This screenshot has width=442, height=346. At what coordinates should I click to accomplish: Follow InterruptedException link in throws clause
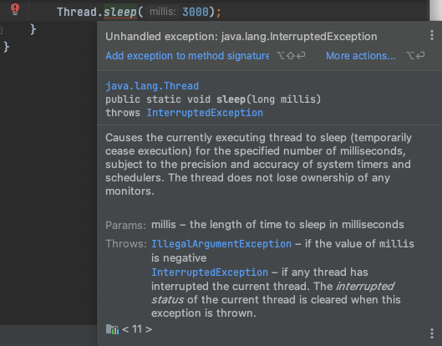pyautogui.click(x=205, y=113)
